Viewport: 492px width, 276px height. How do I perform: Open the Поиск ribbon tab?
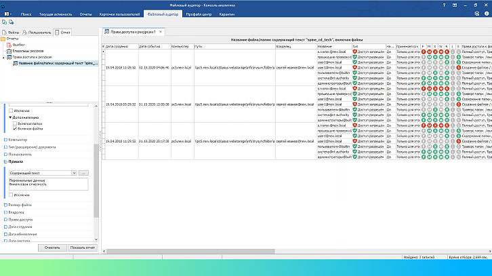[26, 14]
